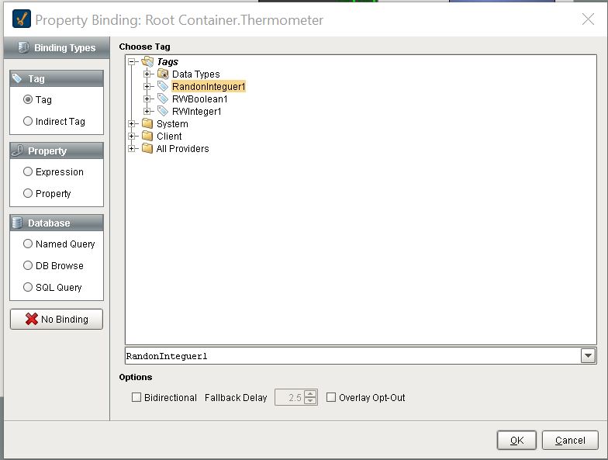Click the RWInteger1 tag icon

[x=163, y=112]
